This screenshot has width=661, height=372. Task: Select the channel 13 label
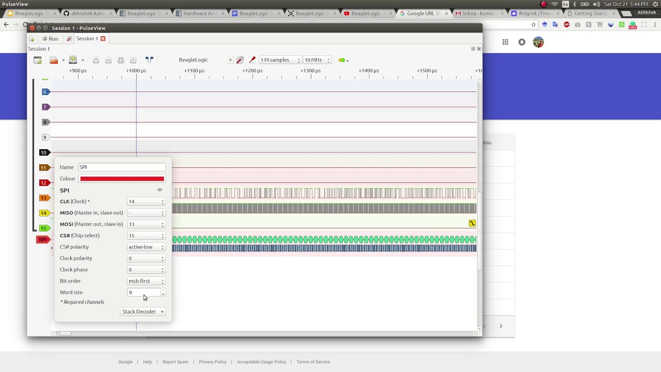44,198
